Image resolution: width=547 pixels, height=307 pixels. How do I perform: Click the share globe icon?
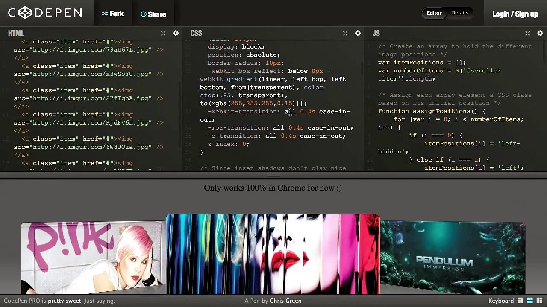144,14
